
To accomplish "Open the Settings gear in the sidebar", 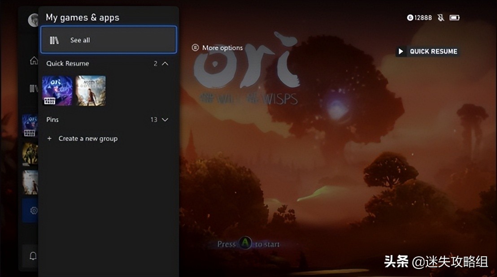I will point(34,211).
